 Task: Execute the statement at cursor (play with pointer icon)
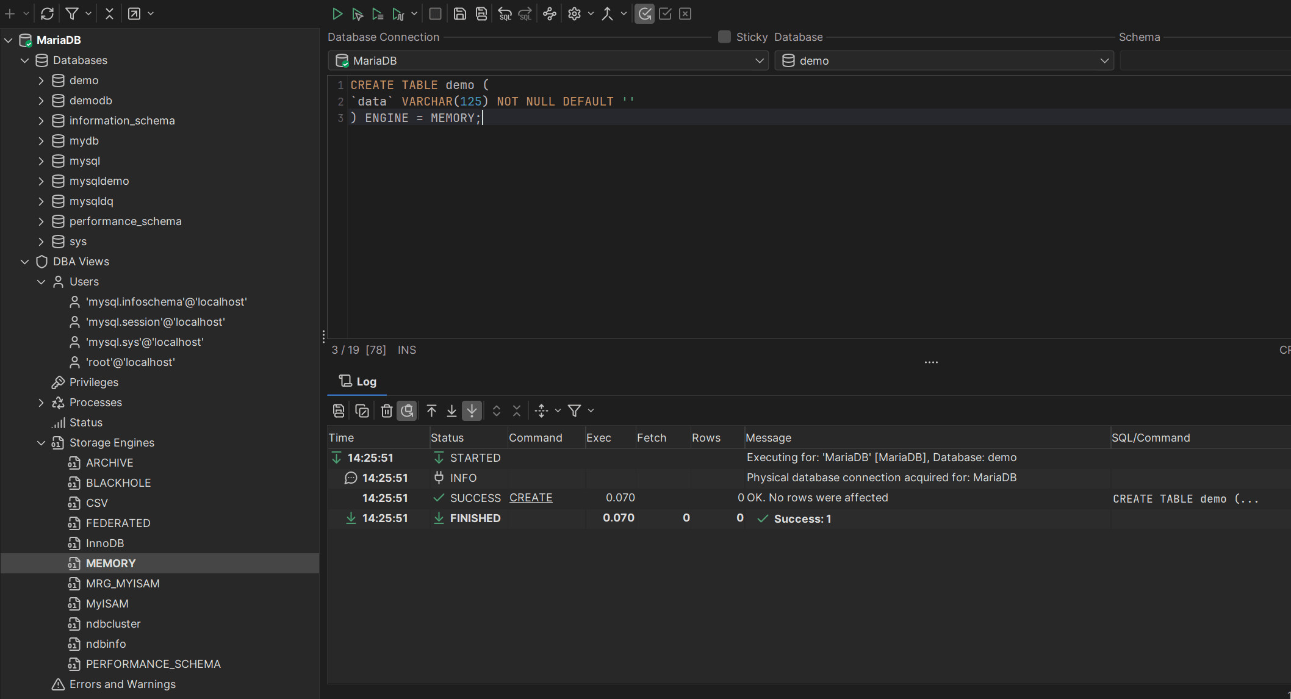358,13
